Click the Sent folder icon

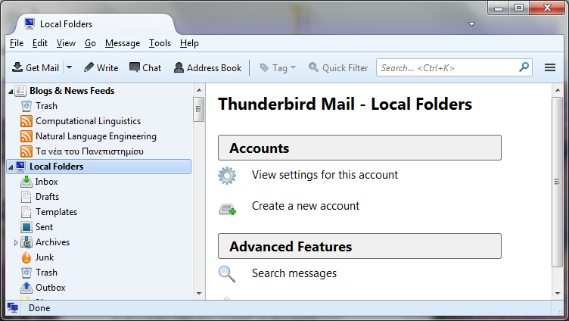pos(26,227)
